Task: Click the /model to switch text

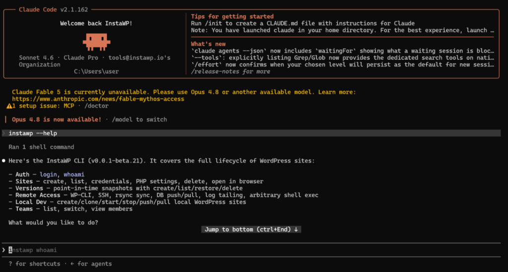Action: tap(139, 119)
